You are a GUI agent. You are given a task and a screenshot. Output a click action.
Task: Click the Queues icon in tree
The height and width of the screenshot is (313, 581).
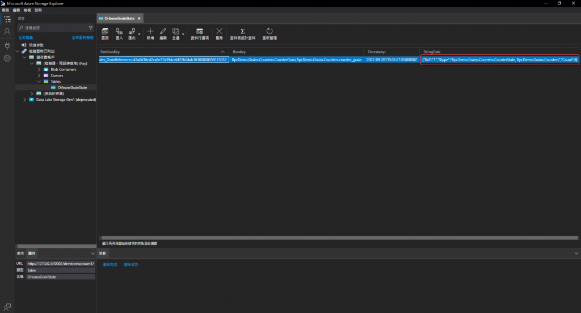46,75
